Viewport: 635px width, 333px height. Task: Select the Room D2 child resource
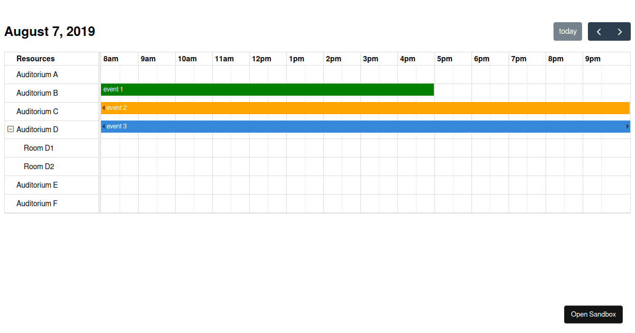click(x=39, y=166)
